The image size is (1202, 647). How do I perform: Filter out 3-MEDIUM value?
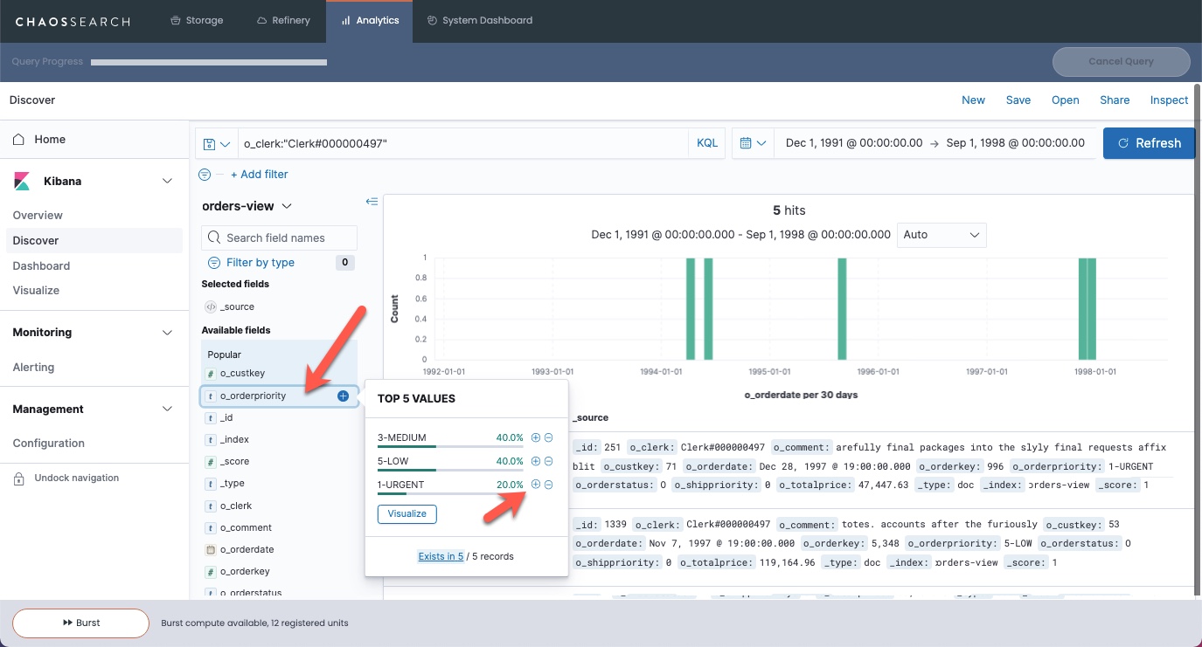click(549, 437)
